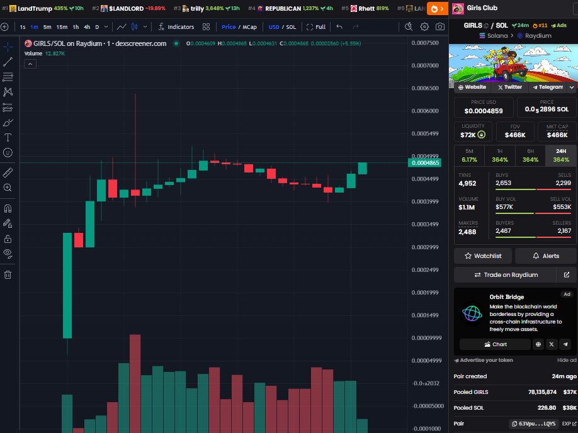Delete drawings with the trash icon

tap(8, 274)
